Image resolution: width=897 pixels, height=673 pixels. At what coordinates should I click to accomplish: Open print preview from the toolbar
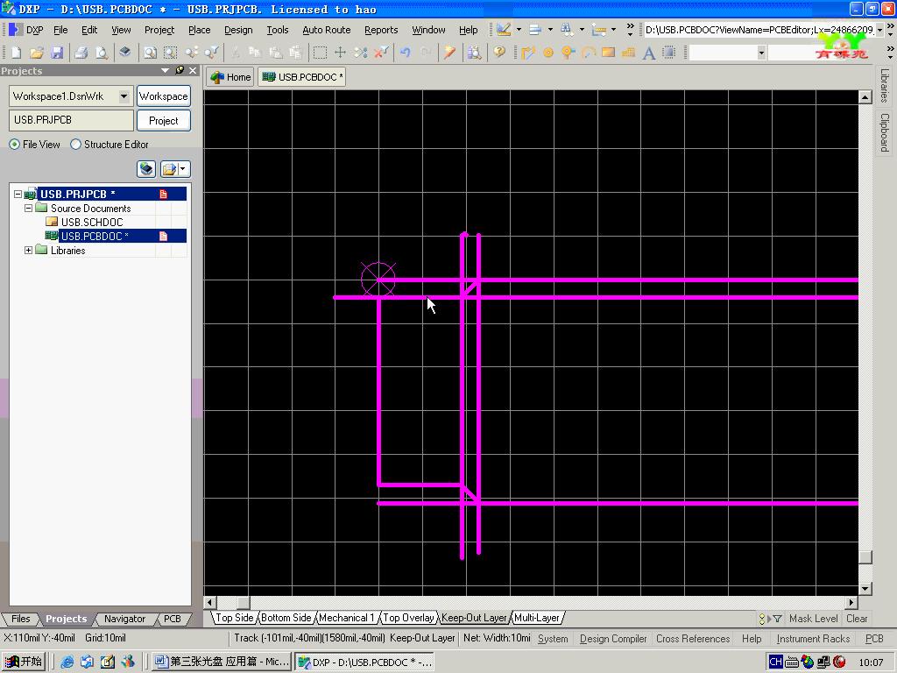click(102, 53)
